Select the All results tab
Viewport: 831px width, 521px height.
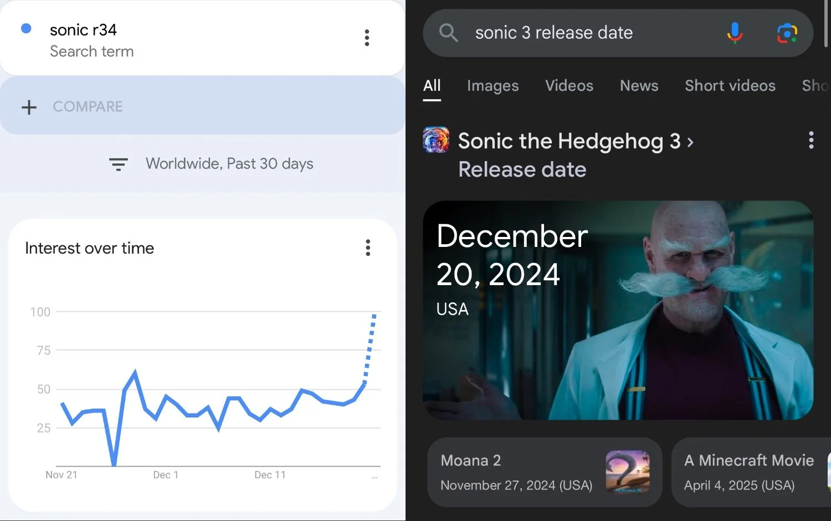coord(432,86)
